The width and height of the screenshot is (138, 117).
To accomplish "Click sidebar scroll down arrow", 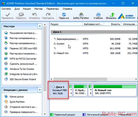I will tap(45, 114).
